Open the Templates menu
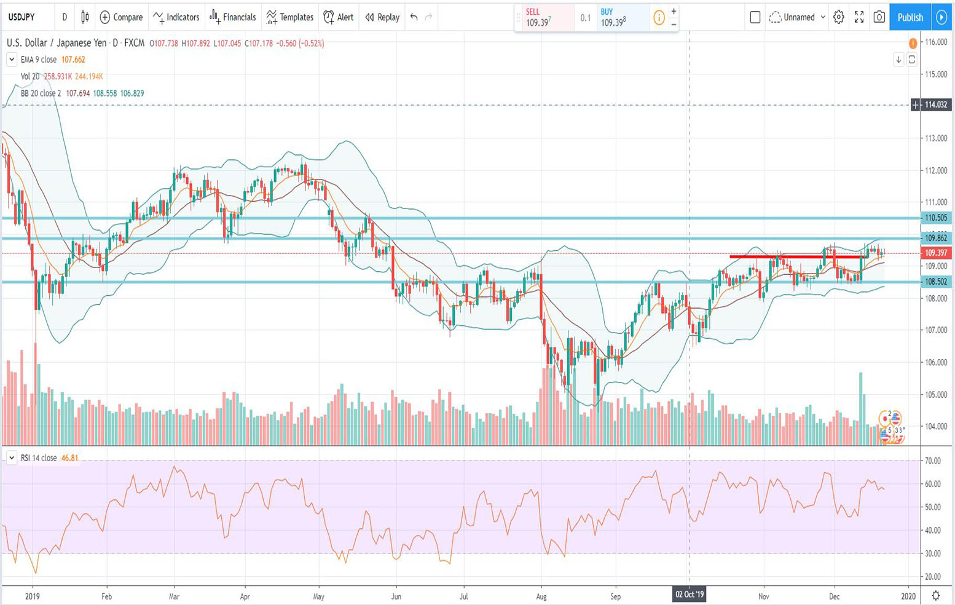 [290, 17]
